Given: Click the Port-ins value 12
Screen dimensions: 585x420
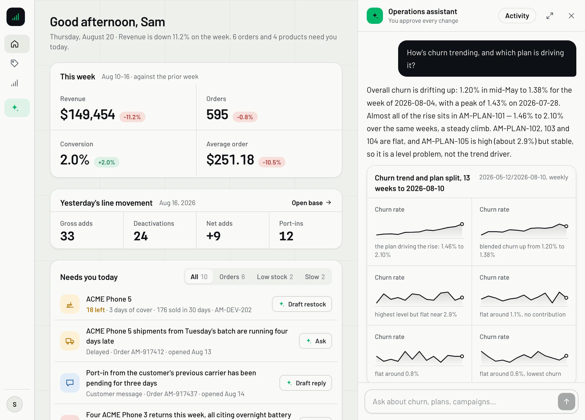Looking at the screenshot, I should [x=286, y=236].
